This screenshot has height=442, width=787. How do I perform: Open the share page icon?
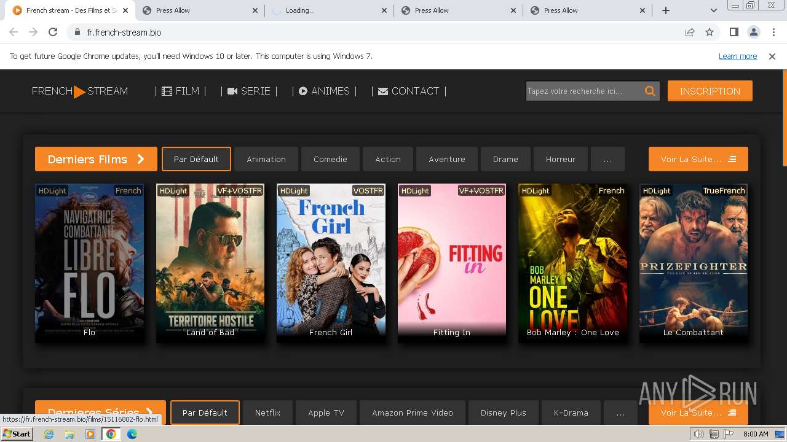(x=690, y=32)
